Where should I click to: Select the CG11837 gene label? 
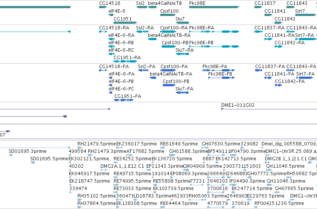265,3
